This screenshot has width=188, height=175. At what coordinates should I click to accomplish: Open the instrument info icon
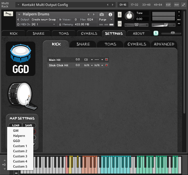point(110,14)
